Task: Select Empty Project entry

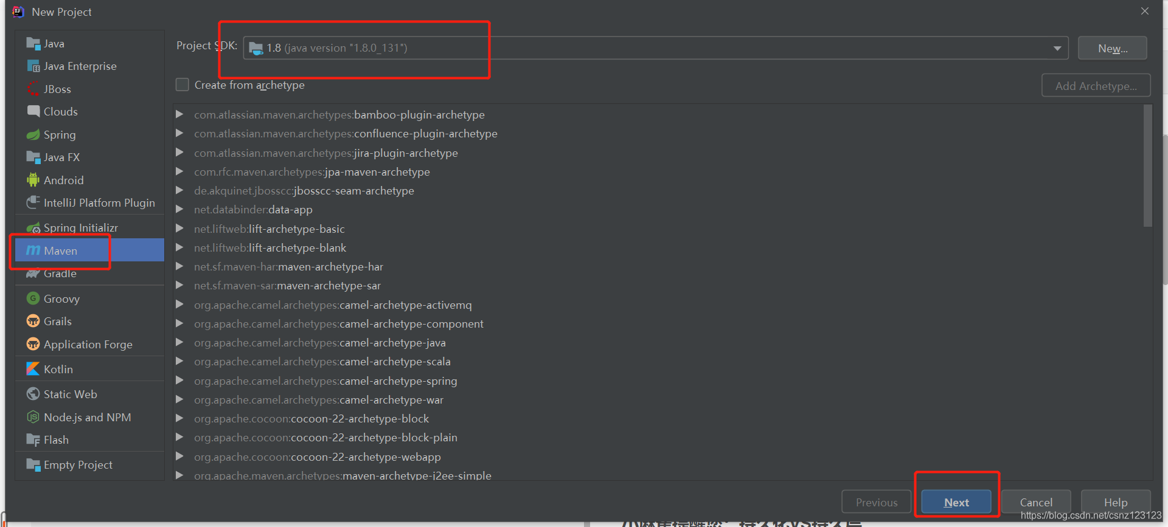Action: click(x=89, y=465)
